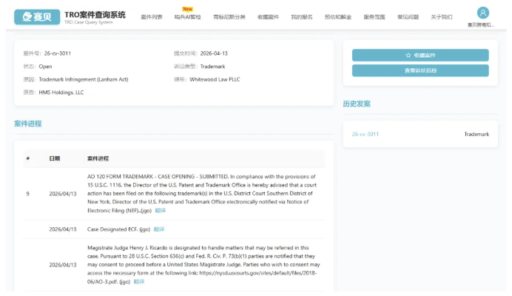Viewport: 512px width, 296px height.
Task: Navigate to 我的报名 page
Action: click(300, 16)
